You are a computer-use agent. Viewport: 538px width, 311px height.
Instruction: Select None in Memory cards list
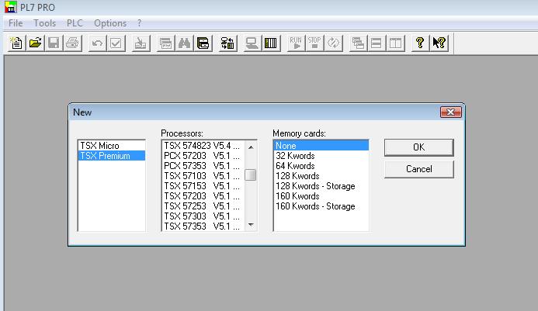pyautogui.click(x=321, y=145)
